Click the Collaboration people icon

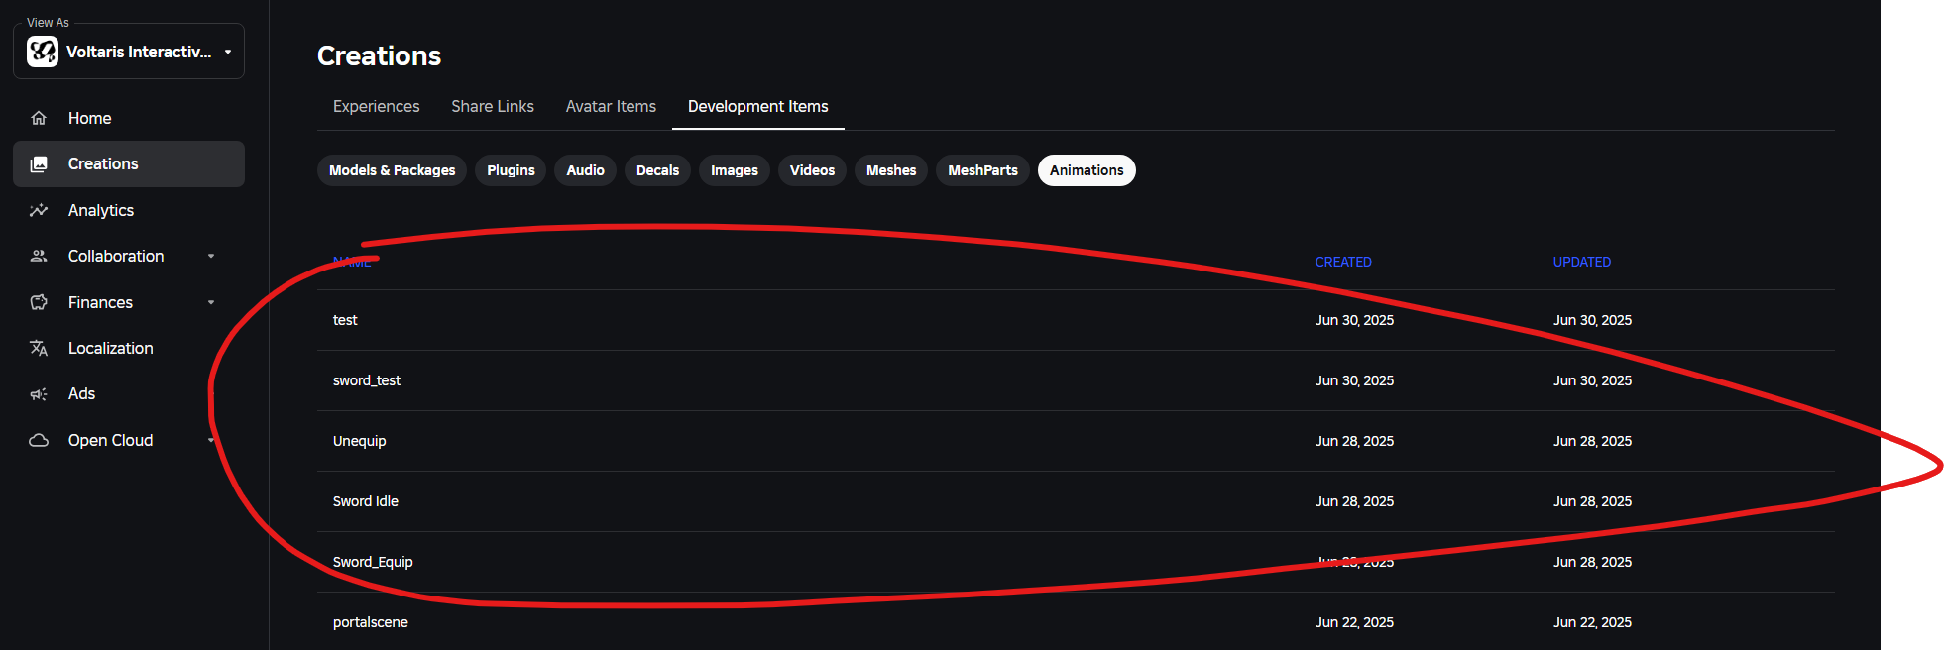coord(39,256)
